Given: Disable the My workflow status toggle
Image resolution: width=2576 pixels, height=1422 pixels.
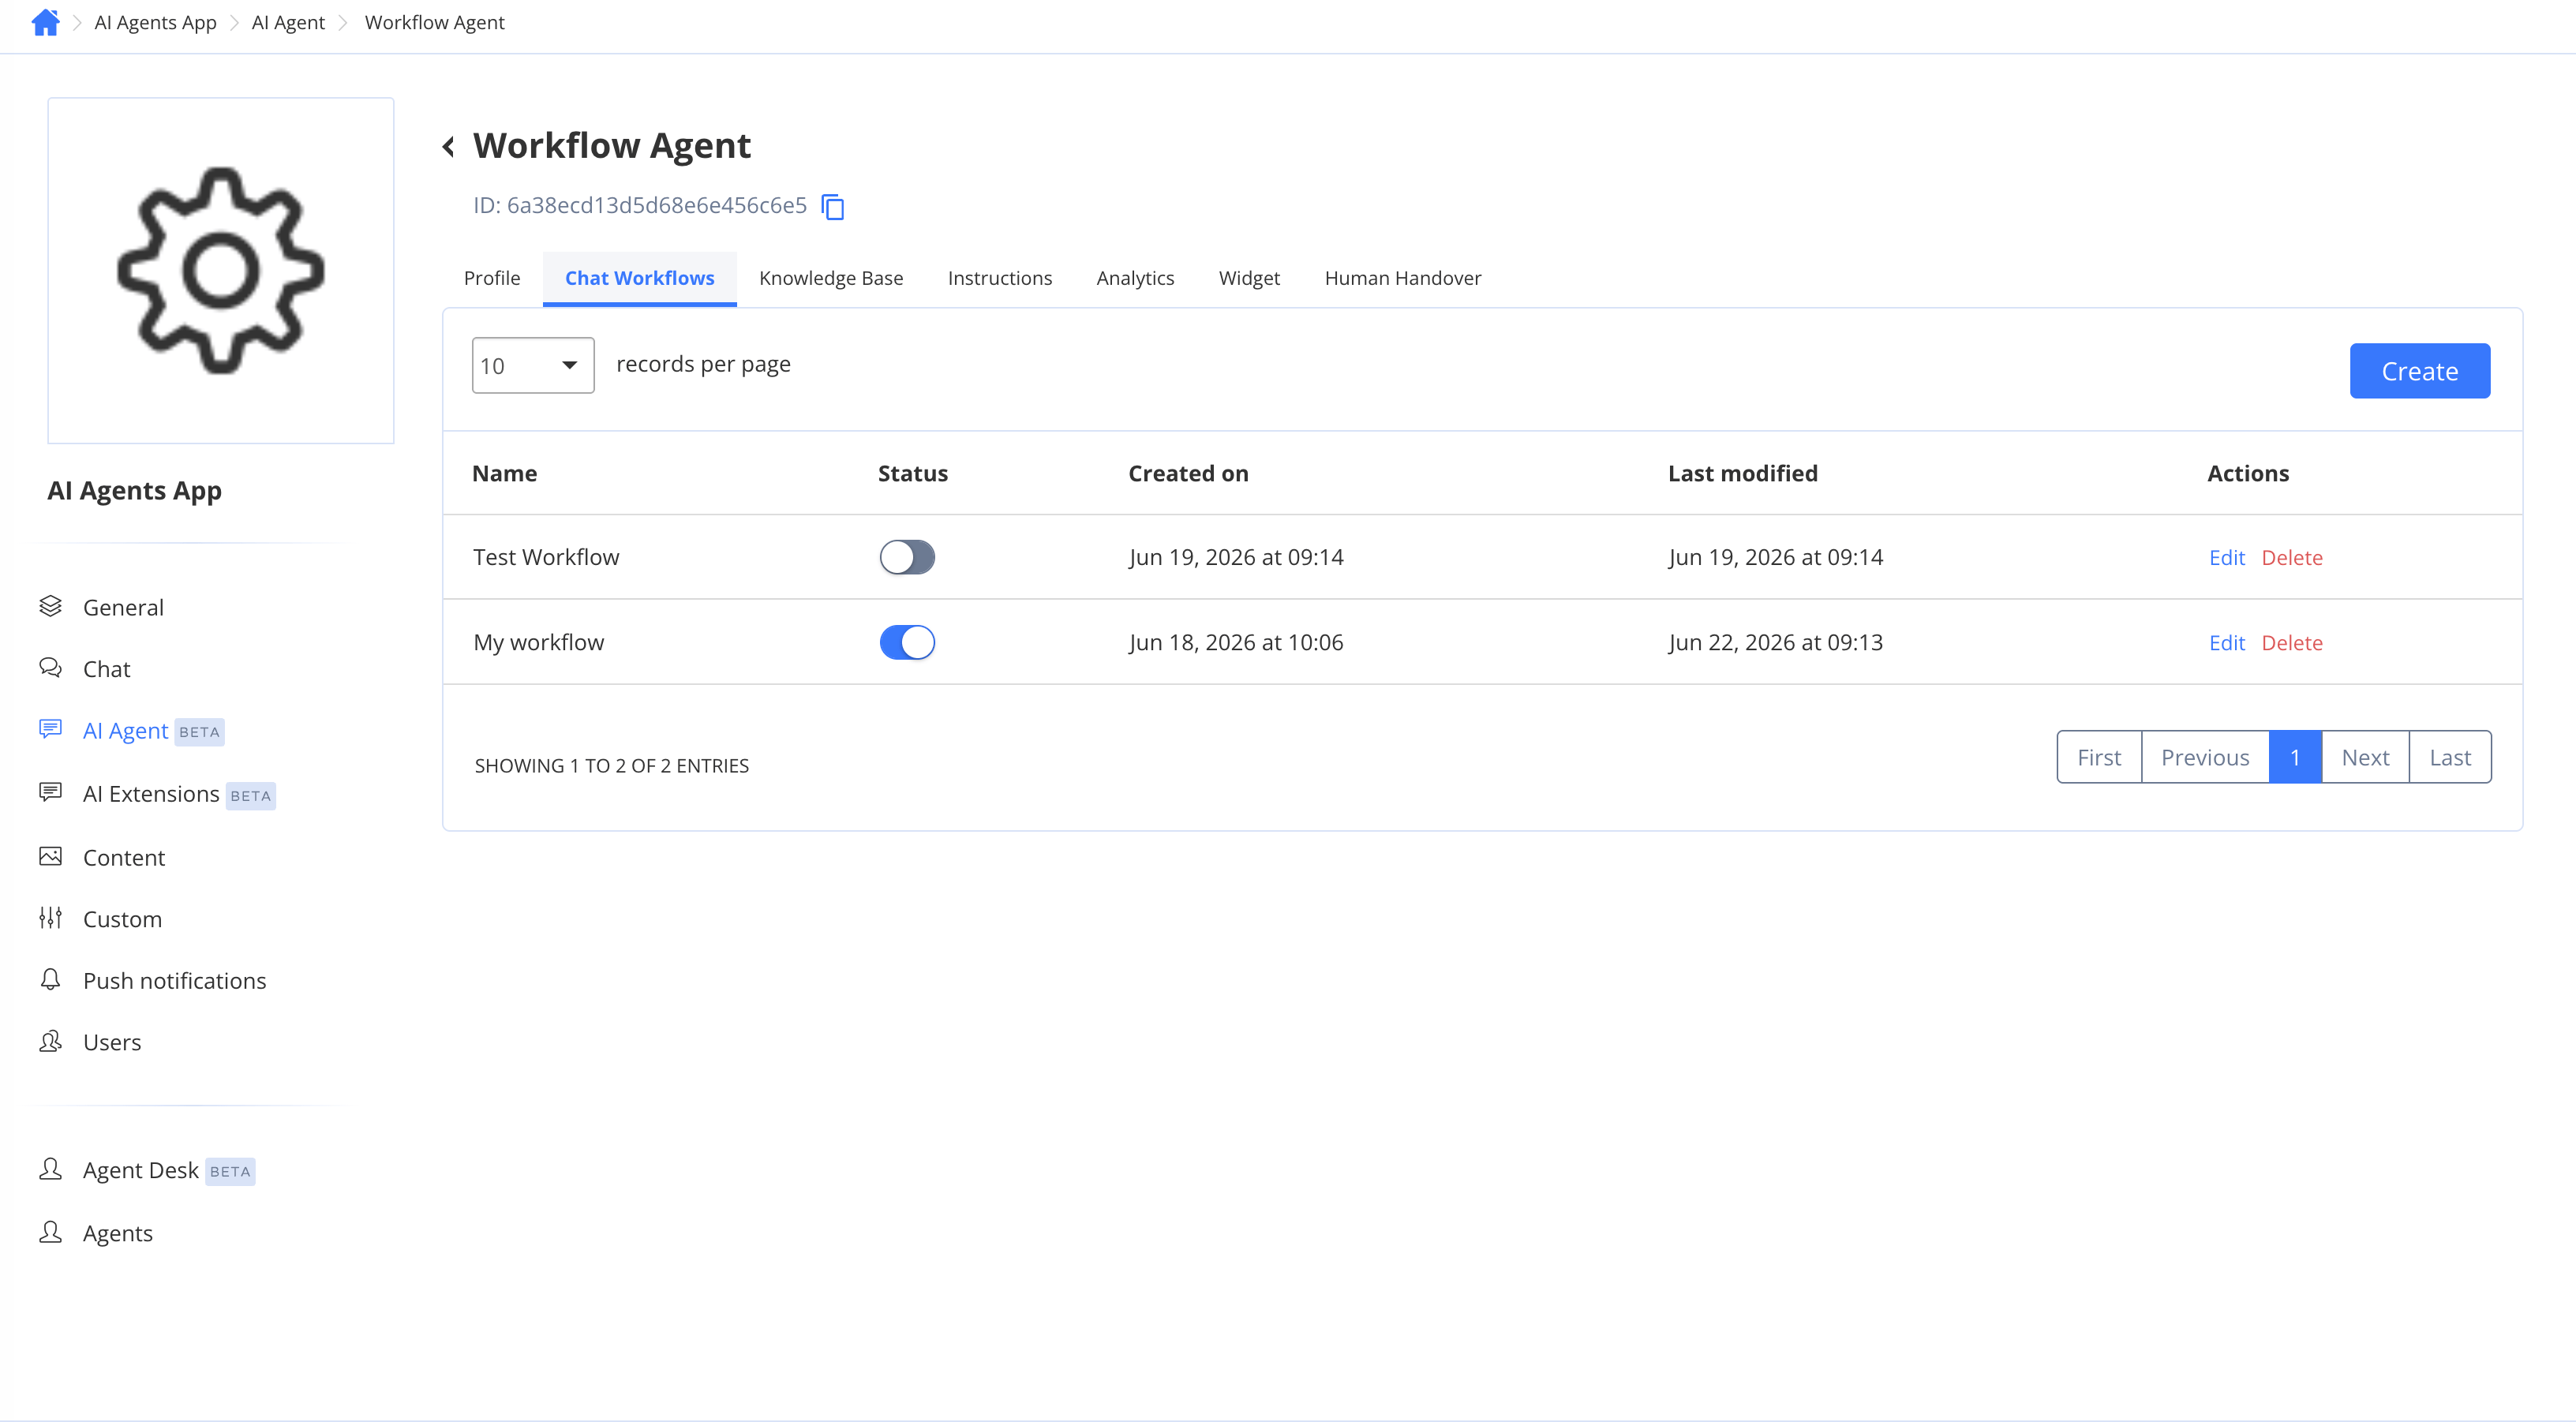Looking at the screenshot, I should coord(907,642).
